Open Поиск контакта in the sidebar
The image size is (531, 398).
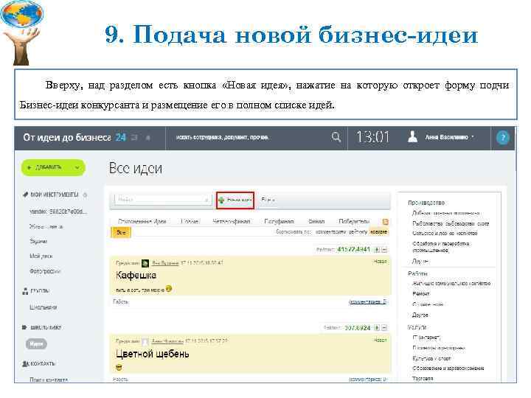pos(49,380)
